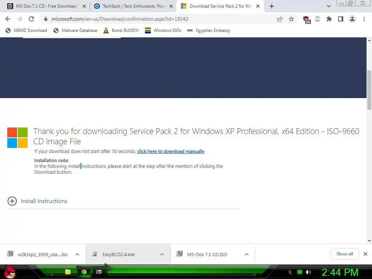The width and height of the screenshot is (372, 279).
Task: Open 7-Zip from the taskbar
Action: coord(99,272)
